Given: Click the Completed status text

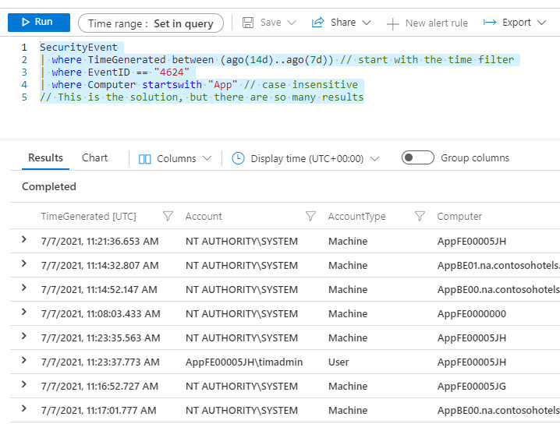Looking at the screenshot, I should (49, 186).
